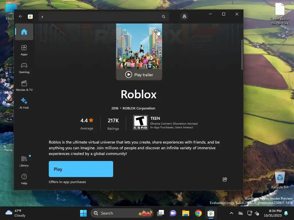Screen dimensions: 294x220
Task: Open File Explorer from taskbar
Action: [186, 213]
